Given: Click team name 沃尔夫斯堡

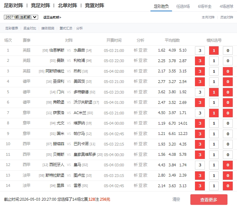Looking at the screenshot, I should (x=83, y=102).
